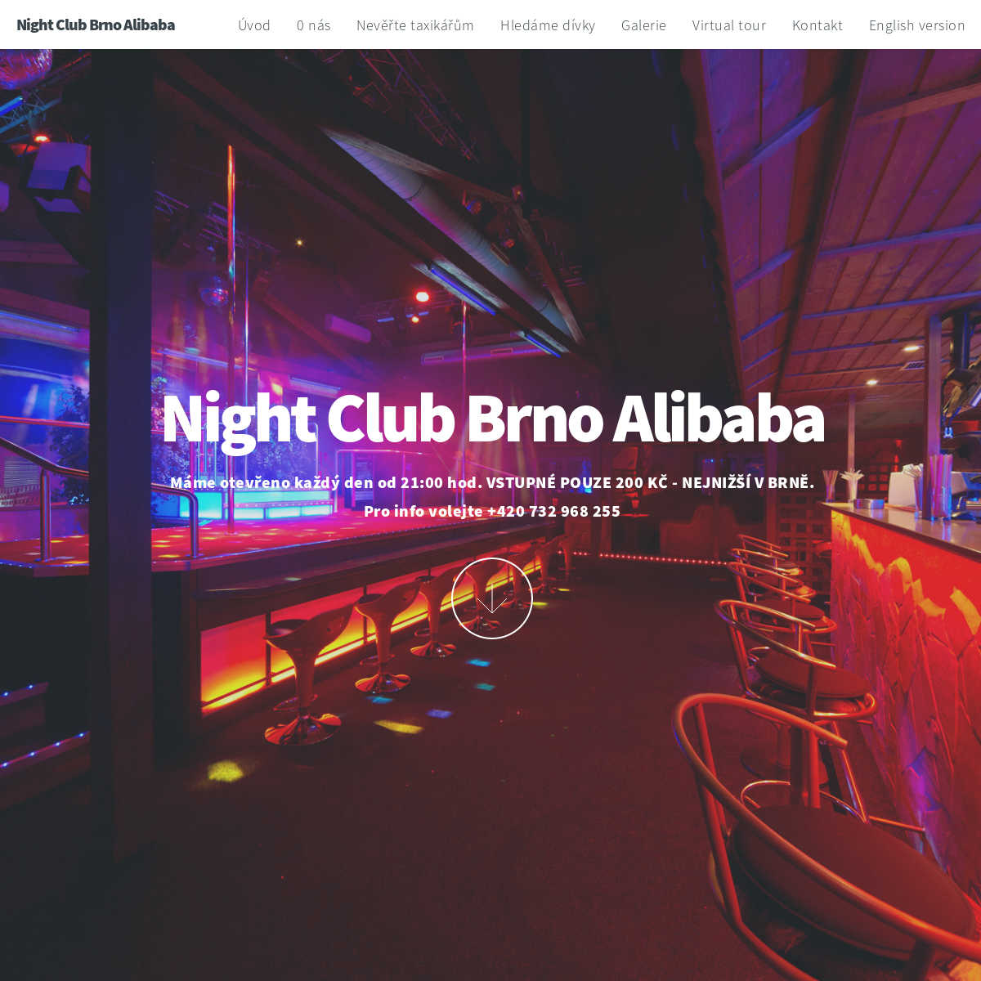Screen dimensions: 981x981
Task: Open the Nevěřte taxikářům link
Action: 415,25
